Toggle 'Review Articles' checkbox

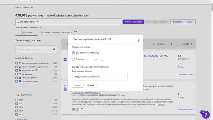point(16,70)
